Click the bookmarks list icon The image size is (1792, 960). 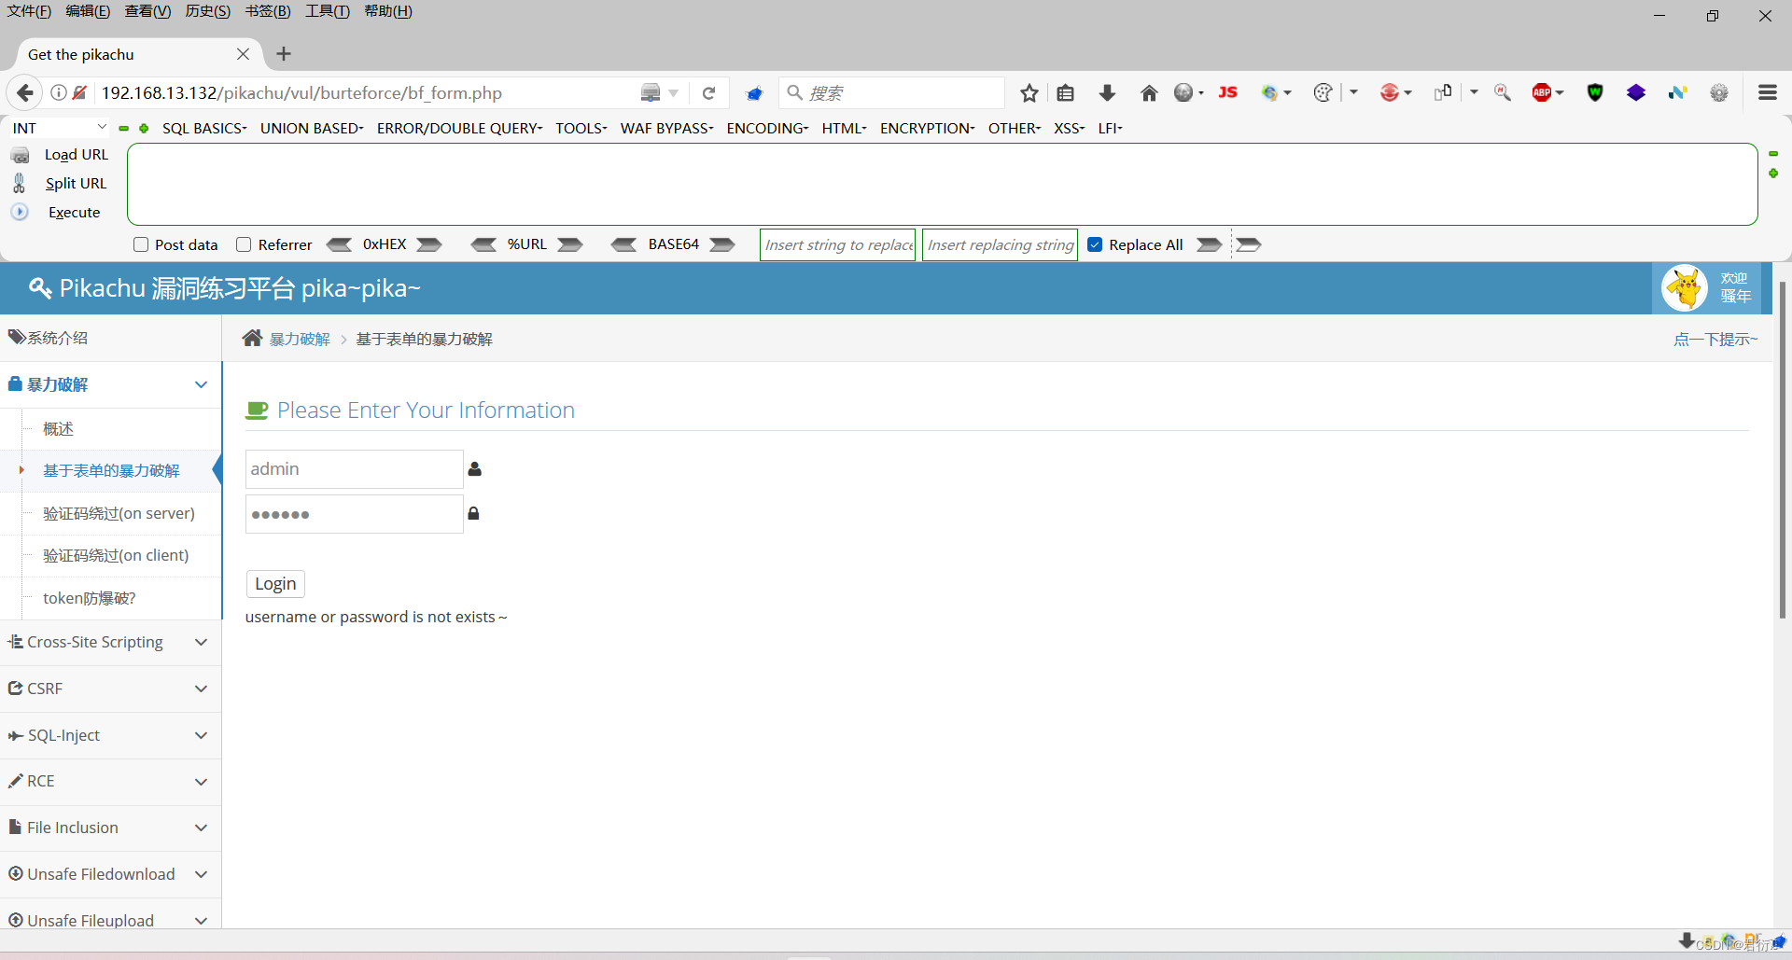1066,93
